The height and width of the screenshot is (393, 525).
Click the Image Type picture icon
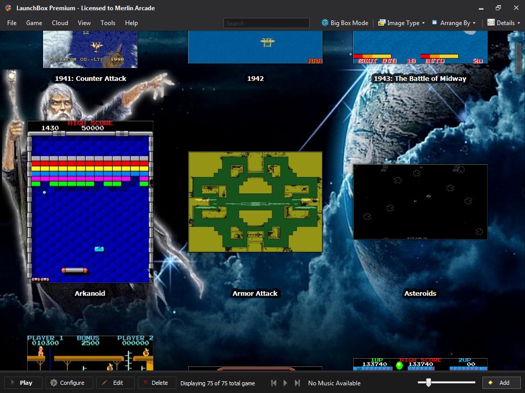381,23
